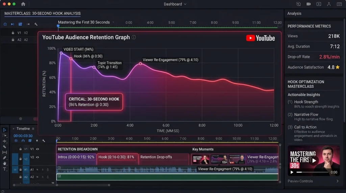Click the info icon beside Retention Graph title
This screenshot has width=346, height=193.
coord(134,37)
